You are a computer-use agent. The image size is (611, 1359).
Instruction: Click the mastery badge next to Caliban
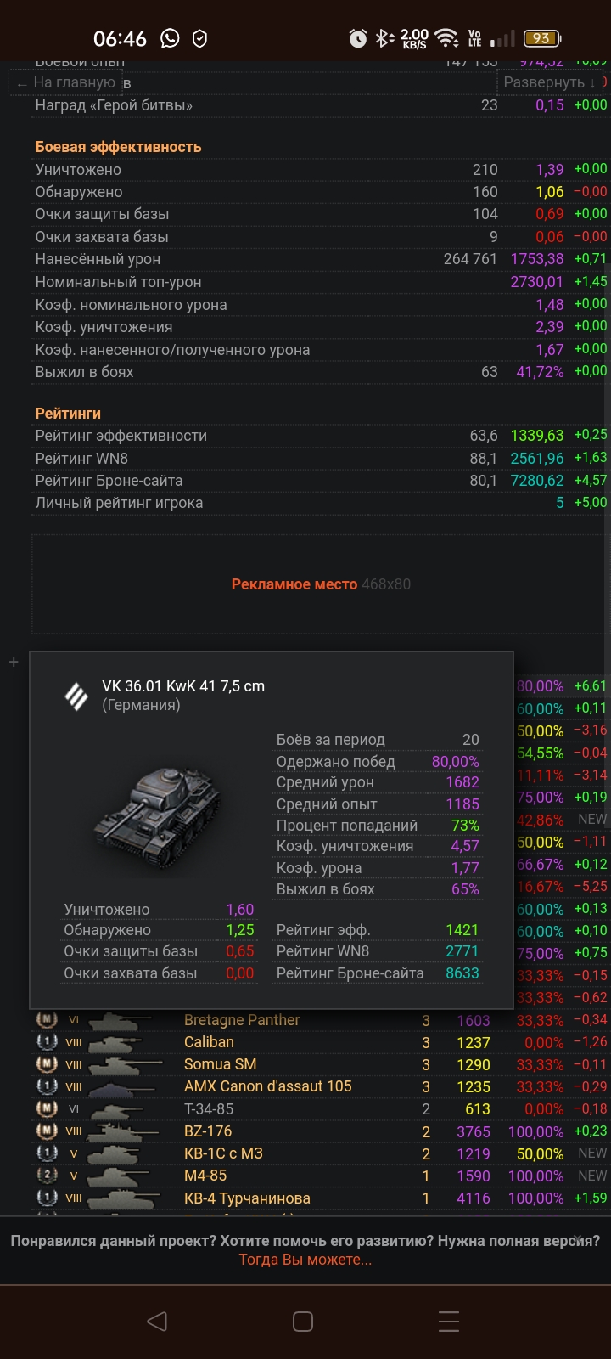click(x=47, y=1042)
